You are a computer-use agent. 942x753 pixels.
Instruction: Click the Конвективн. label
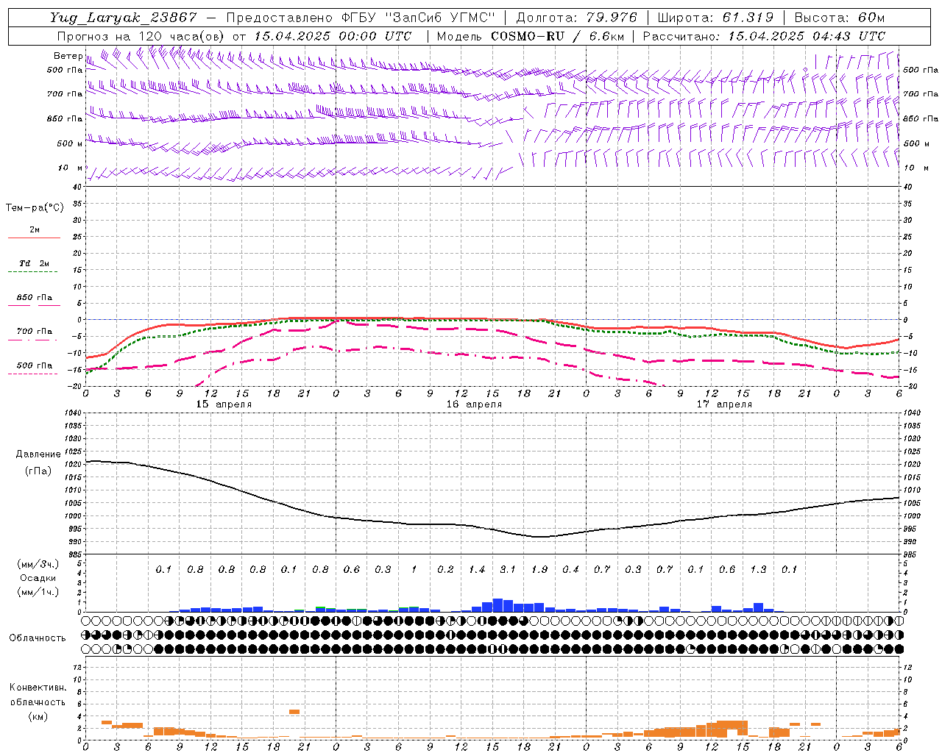38,688
